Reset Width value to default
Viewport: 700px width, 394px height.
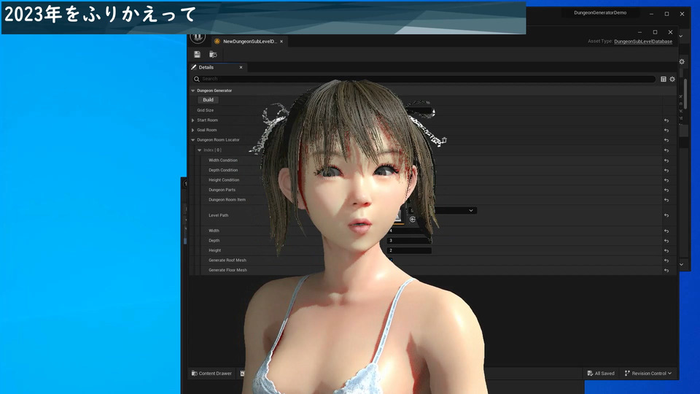click(666, 231)
